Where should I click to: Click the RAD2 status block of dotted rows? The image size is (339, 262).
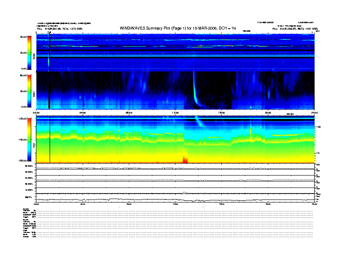pos(168,213)
